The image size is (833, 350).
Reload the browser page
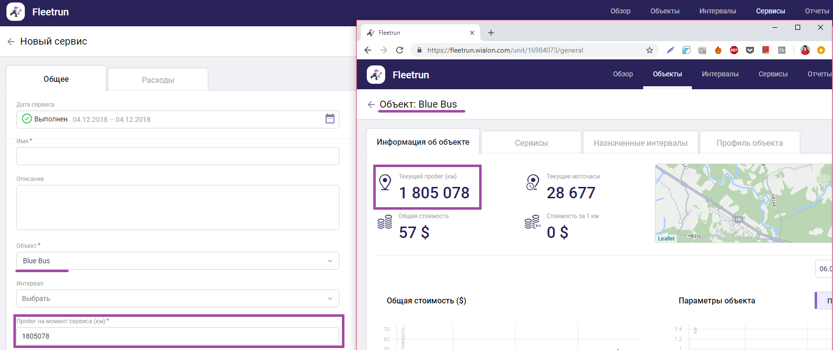pos(400,50)
